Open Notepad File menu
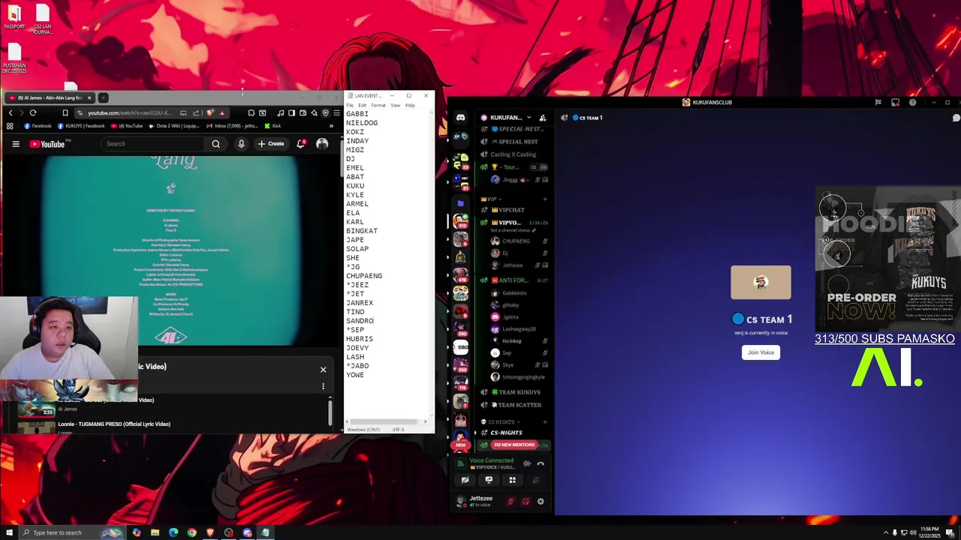The image size is (961, 540). point(350,105)
